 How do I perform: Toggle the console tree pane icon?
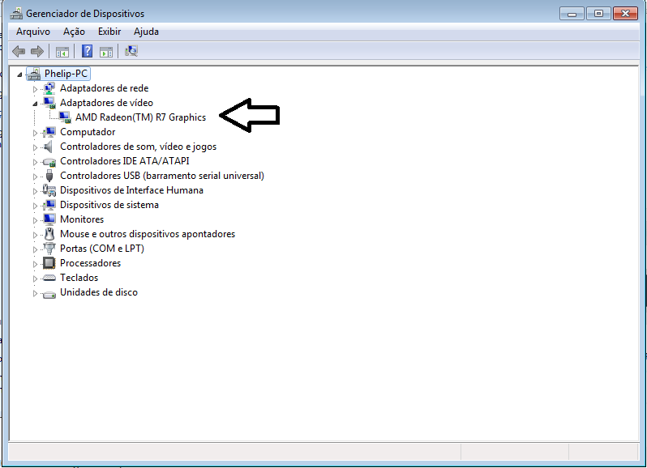[x=62, y=52]
